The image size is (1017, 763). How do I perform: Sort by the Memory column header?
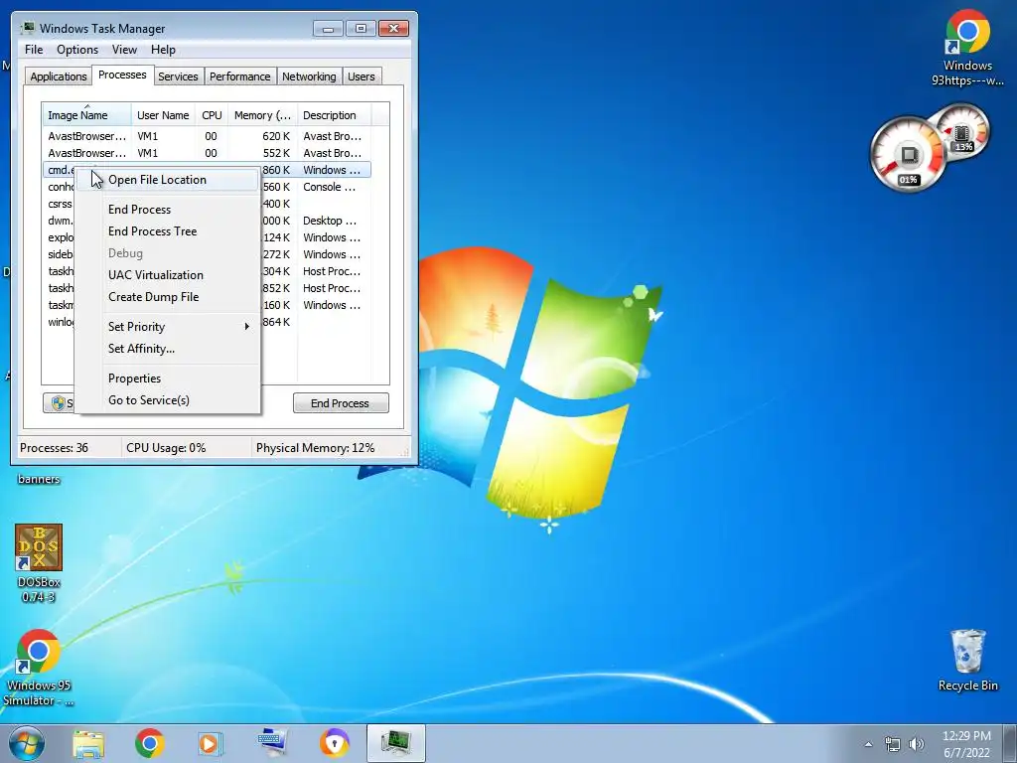coord(262,115)
